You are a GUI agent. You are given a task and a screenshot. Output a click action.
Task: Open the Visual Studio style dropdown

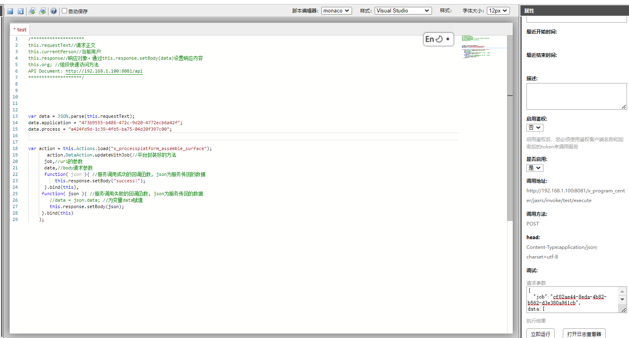click(x=403, y=11)
